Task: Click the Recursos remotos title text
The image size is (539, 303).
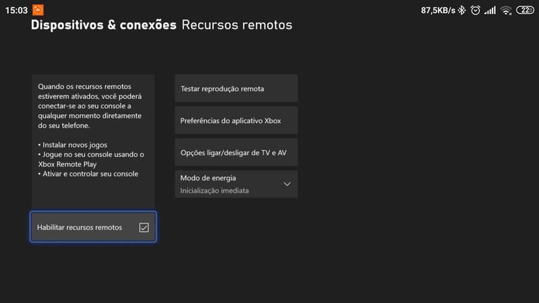Action: [x=237, y=25]
